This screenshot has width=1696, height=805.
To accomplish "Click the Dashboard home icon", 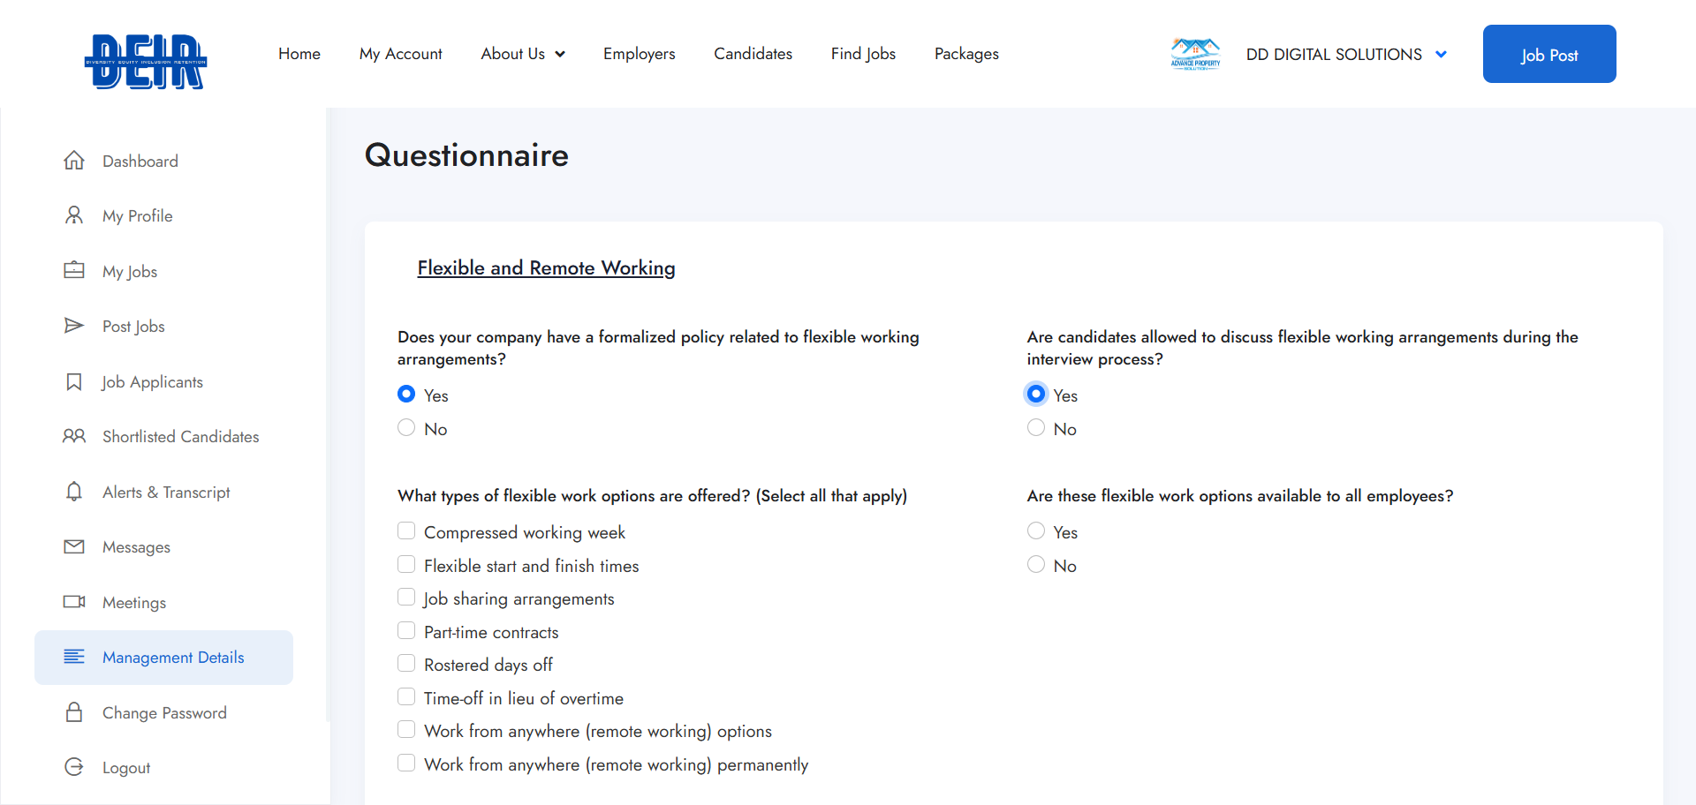I will 74,161.
